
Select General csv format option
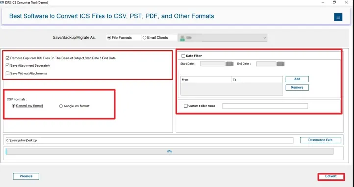[x=14, y=106]
